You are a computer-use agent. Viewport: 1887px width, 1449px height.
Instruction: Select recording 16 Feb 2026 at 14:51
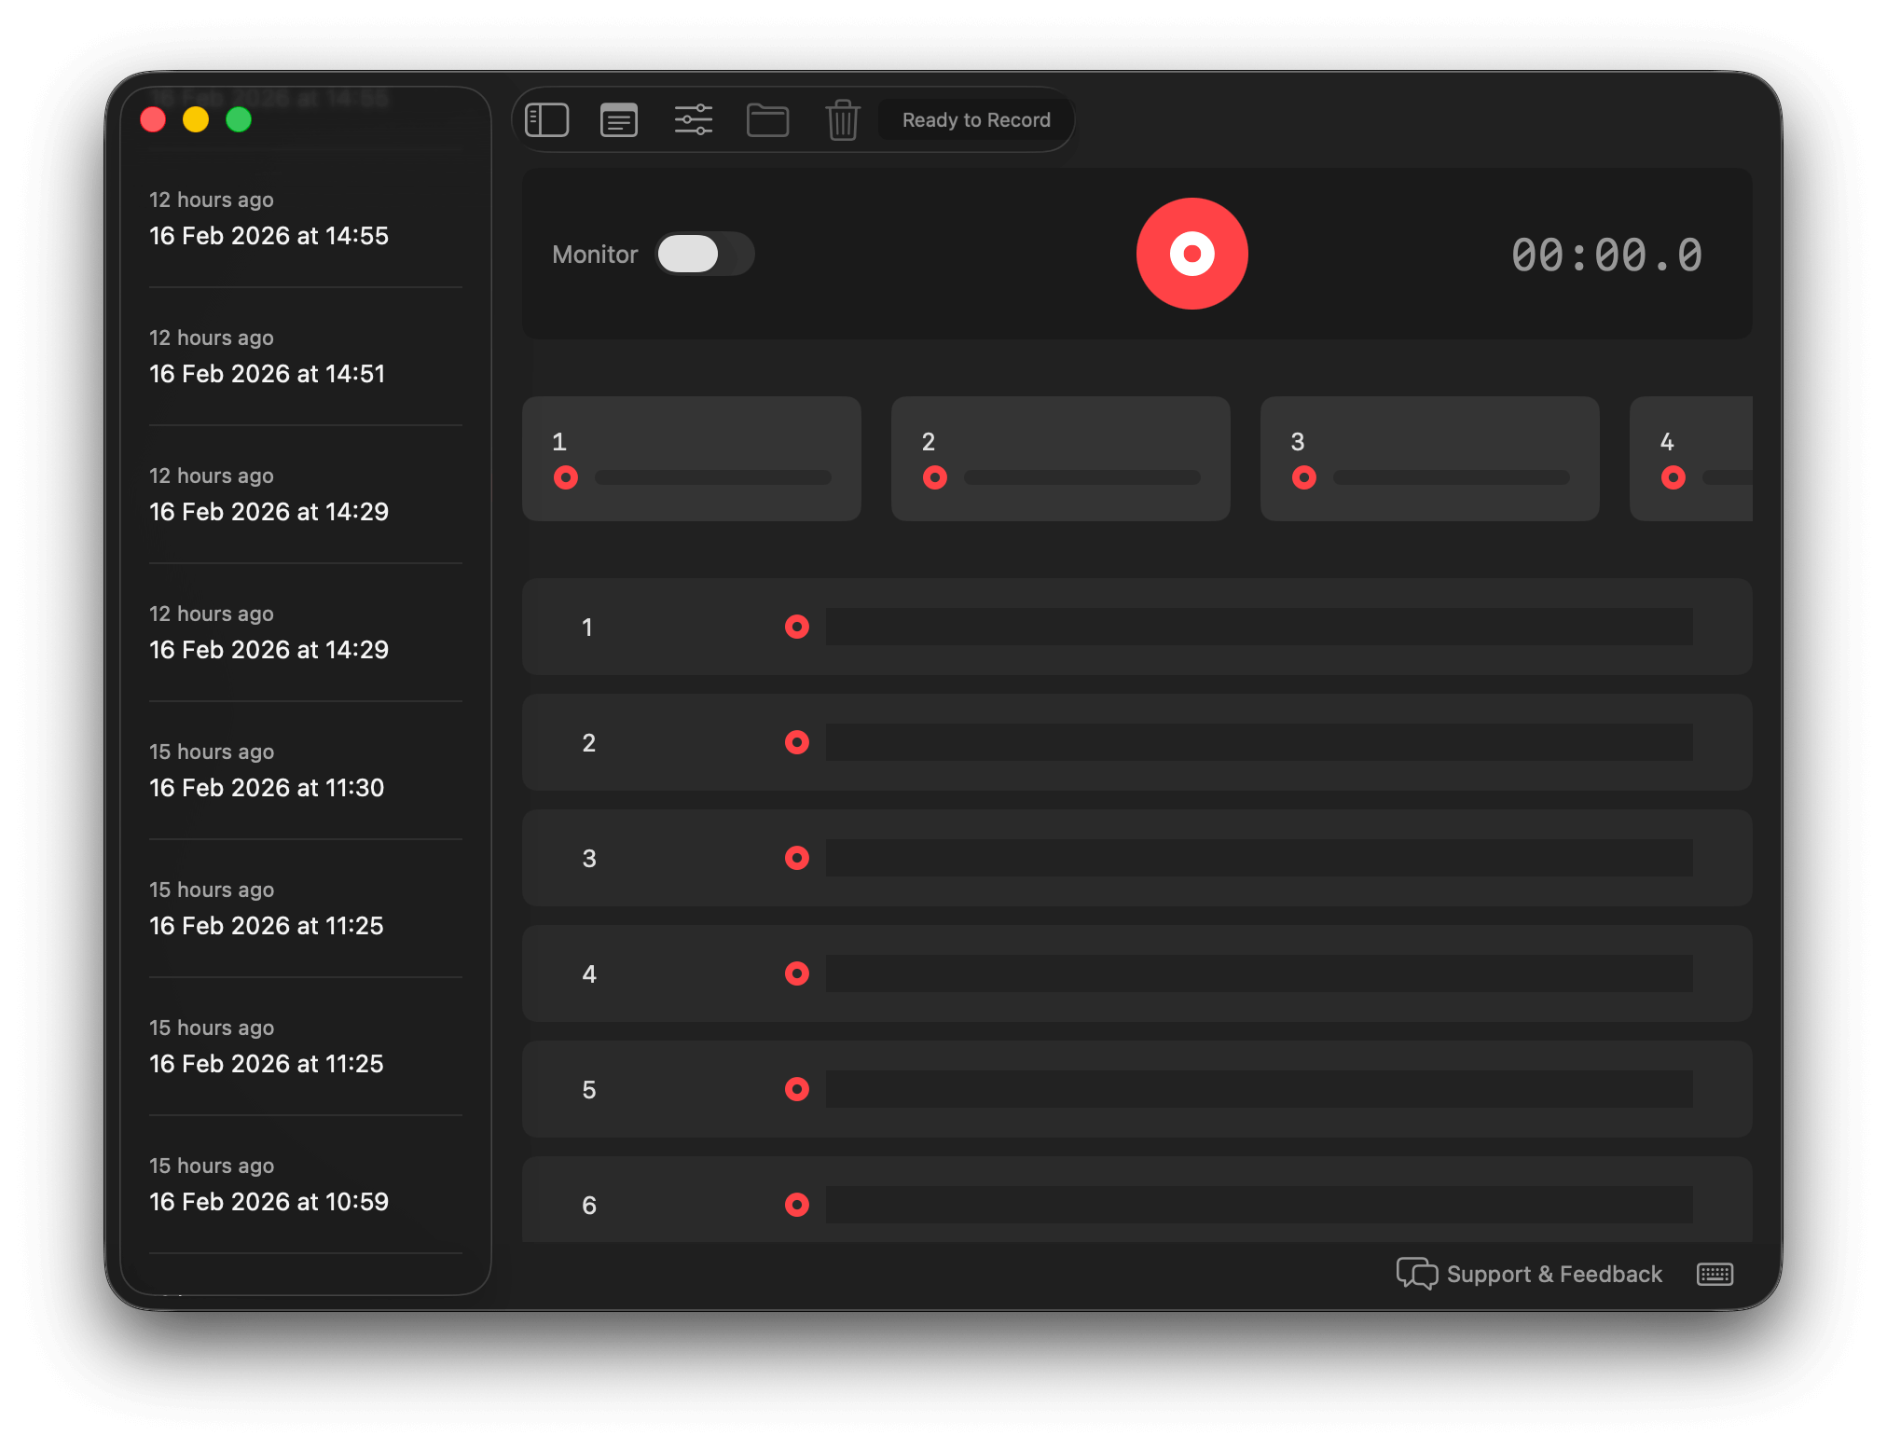[x=267, y=374]
